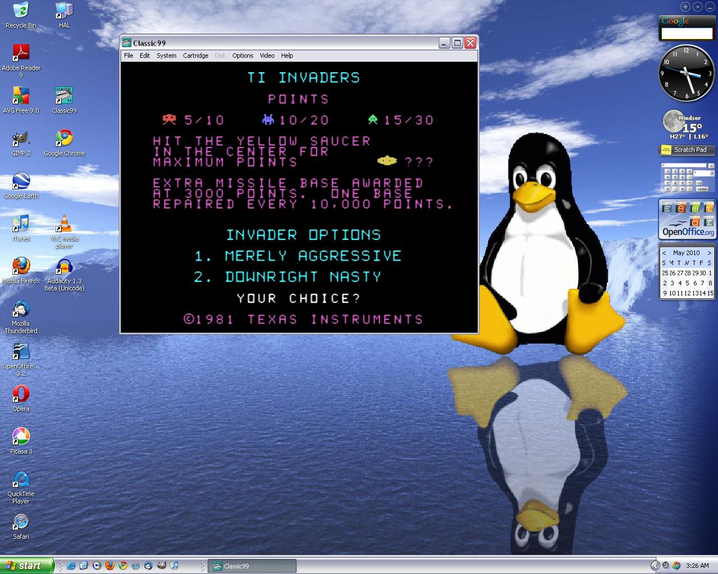Image resolution: width=718 pixels, height=574 pixels.
Task: Switch to Classic99 via its taskbar button
Action: 252,566
